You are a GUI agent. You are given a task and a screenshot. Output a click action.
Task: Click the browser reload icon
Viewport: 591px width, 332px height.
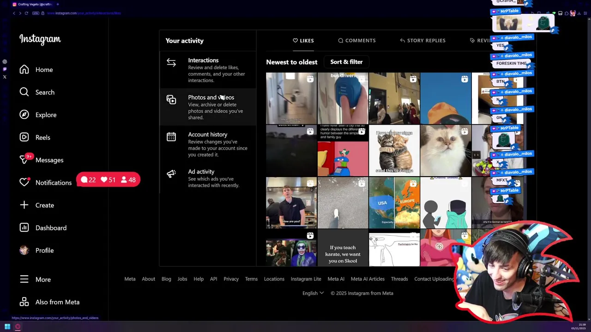point(26,13)
